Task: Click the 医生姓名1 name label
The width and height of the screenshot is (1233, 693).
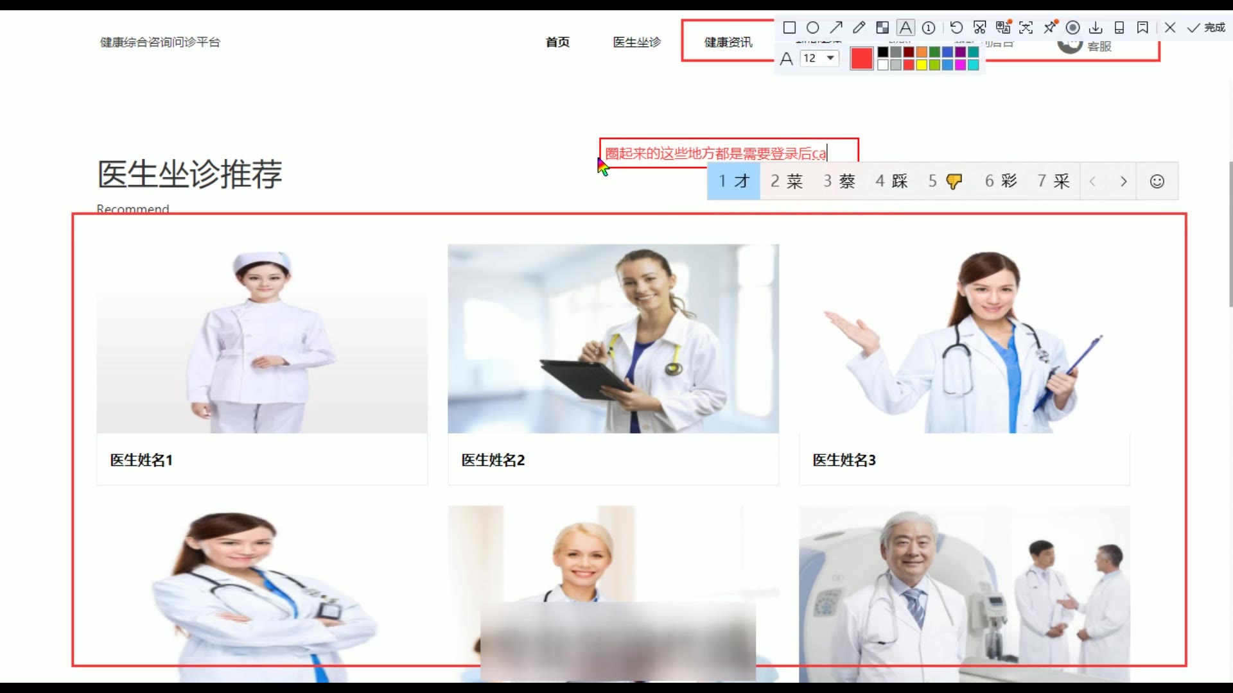Action: click(141, 460)
